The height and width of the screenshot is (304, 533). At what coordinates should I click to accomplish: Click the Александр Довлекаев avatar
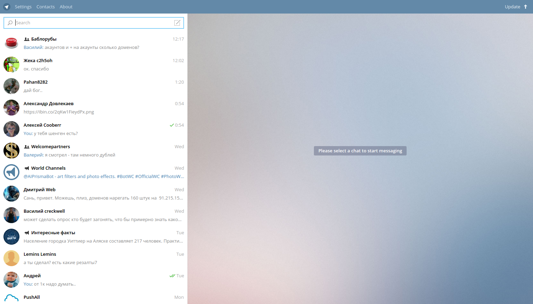pyautogui.click(x=11, y=108)
